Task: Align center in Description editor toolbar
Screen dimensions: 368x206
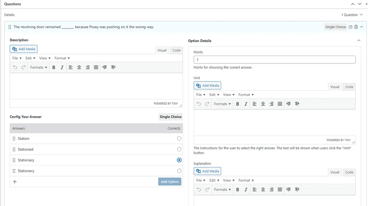Action: click(x=79, y=67)
